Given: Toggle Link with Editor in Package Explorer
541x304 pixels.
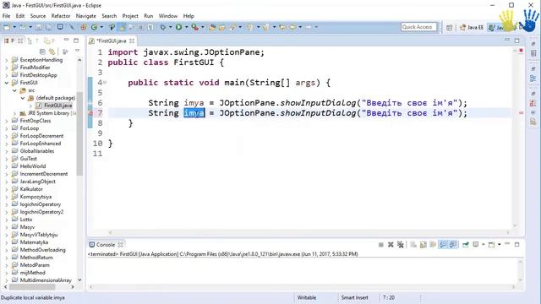Looking at the screenshot, I should coord(52,52).
